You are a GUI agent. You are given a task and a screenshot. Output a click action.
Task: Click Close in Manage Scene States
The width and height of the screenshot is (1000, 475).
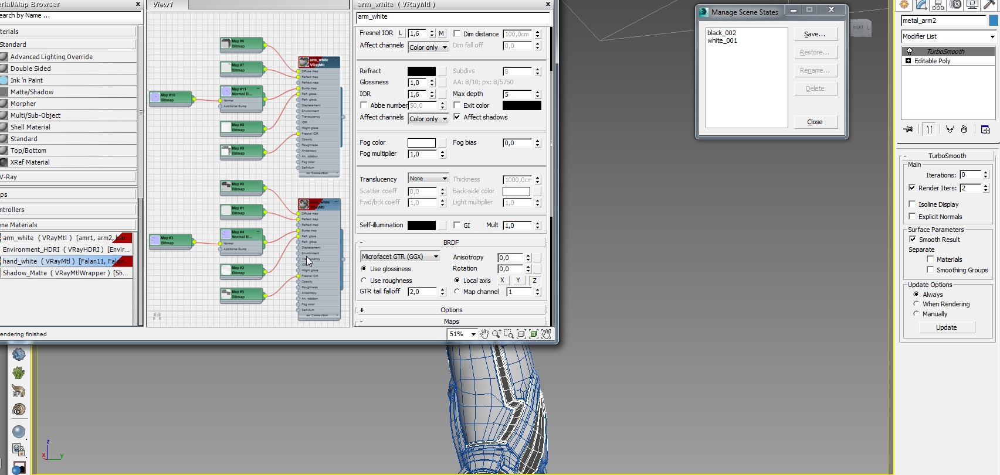click(x=815, y=122)
